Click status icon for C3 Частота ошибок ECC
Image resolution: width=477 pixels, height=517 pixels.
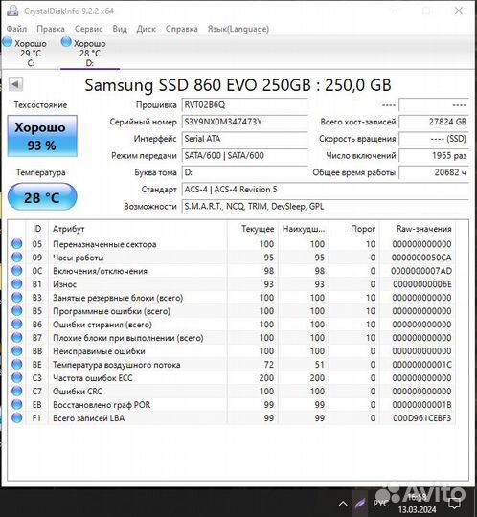pyautogui.click(x=17, y=378)
